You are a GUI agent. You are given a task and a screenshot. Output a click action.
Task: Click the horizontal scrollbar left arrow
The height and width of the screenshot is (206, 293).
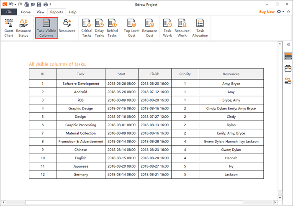(x=3, y=202)
